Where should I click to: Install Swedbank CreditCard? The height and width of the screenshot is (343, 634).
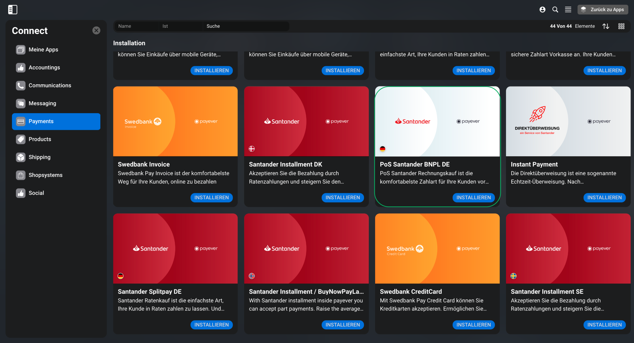473,325
